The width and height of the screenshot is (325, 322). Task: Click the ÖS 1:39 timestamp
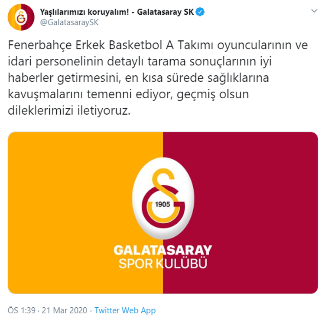(22, 310)
